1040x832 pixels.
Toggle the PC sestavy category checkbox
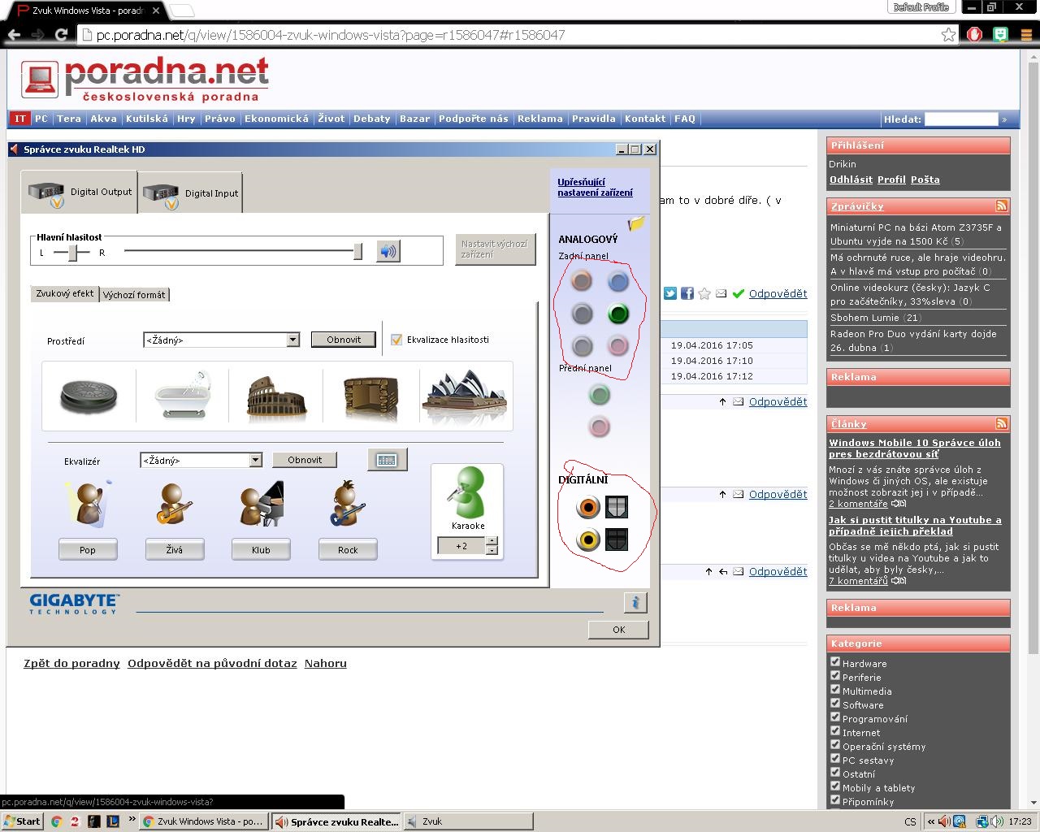pos(834,759)
